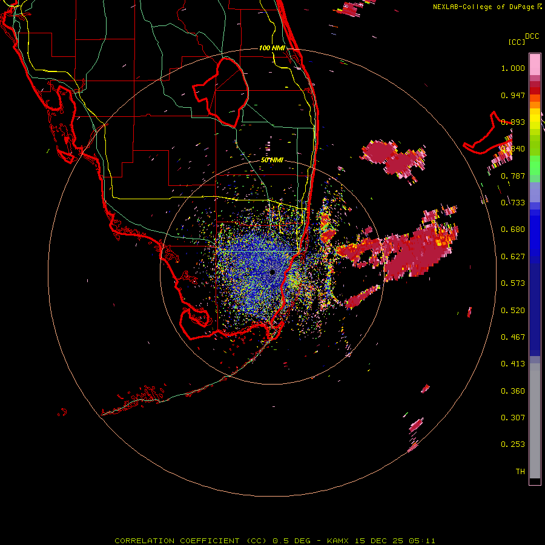The width and height of the screenshot is (545, 545).
Task: Click the TH threshold label
Action: (x=520, y=472)
